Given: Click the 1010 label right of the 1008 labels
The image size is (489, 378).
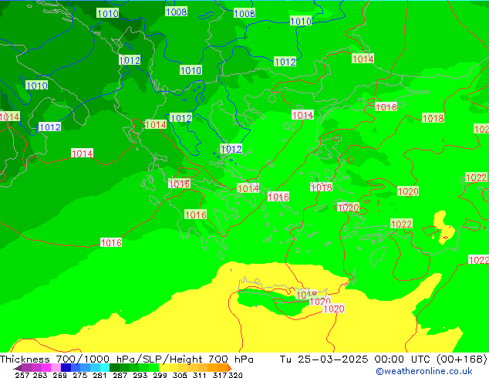Looking at the screenshot, I should click(x=301, y=21).
